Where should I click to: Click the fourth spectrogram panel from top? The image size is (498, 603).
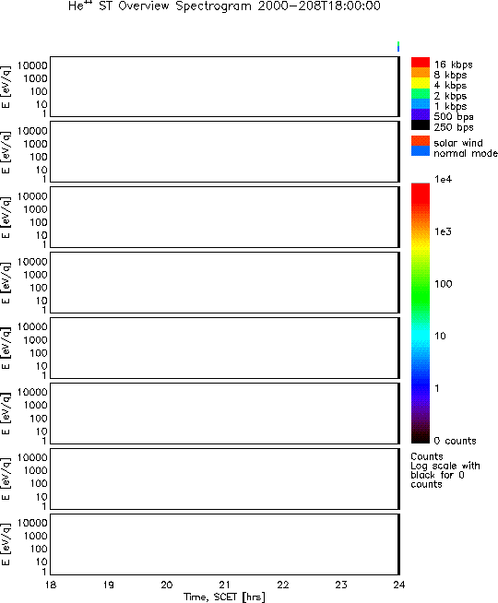(225, 283)
